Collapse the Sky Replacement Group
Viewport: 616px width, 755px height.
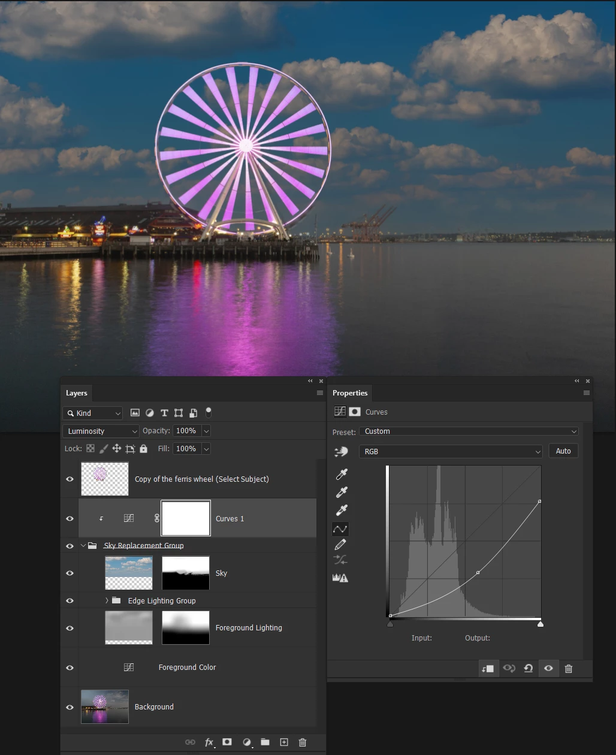(83, 545)
